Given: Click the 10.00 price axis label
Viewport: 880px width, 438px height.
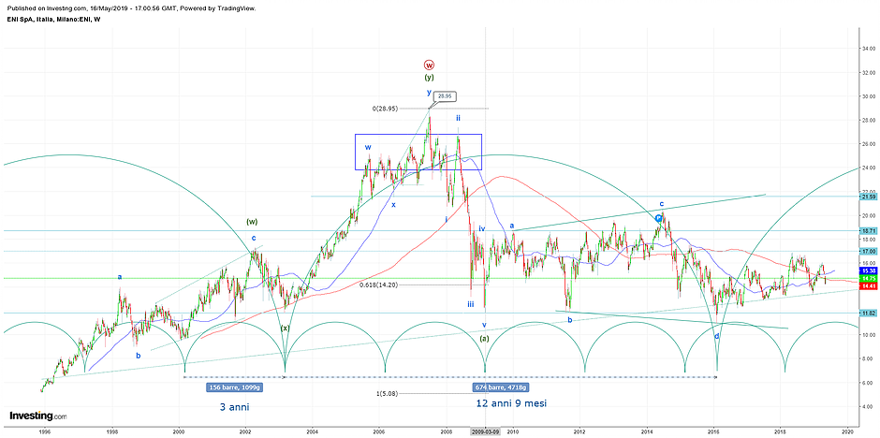Looking at the screenshot, I should (869, 335).
